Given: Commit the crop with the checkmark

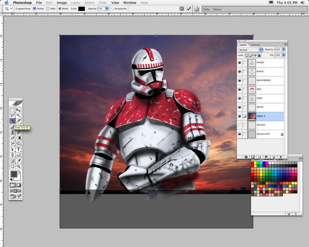Looking at the screenshot, I should coord(189,8).
